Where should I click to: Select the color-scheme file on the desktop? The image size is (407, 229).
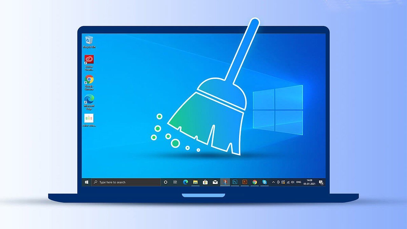89,120
